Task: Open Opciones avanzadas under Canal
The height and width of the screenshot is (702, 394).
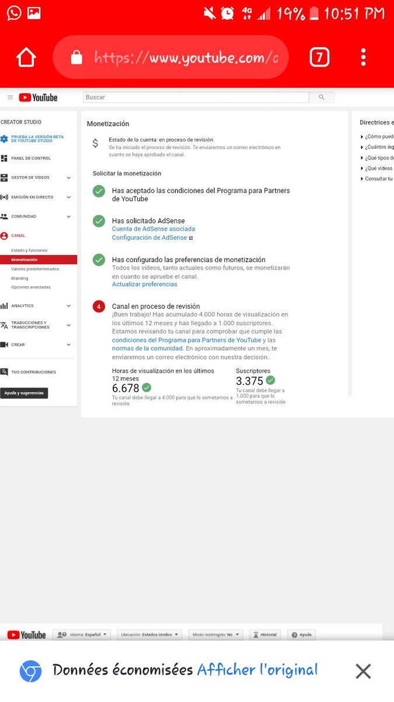Action: tap(31, 287)
